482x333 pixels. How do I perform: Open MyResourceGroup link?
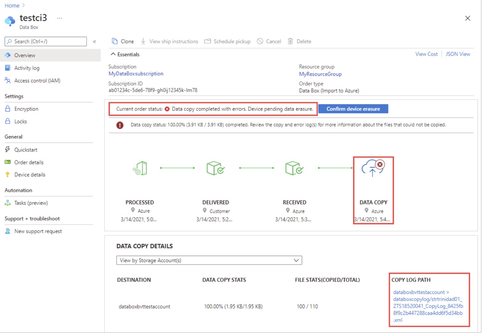(x=320, y=74)
